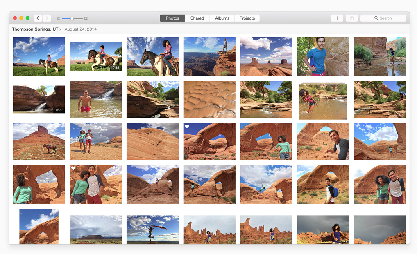Open the Share button in toolbar
The image size is (417, 254).
pyautogui.click(x=351, y=18)
